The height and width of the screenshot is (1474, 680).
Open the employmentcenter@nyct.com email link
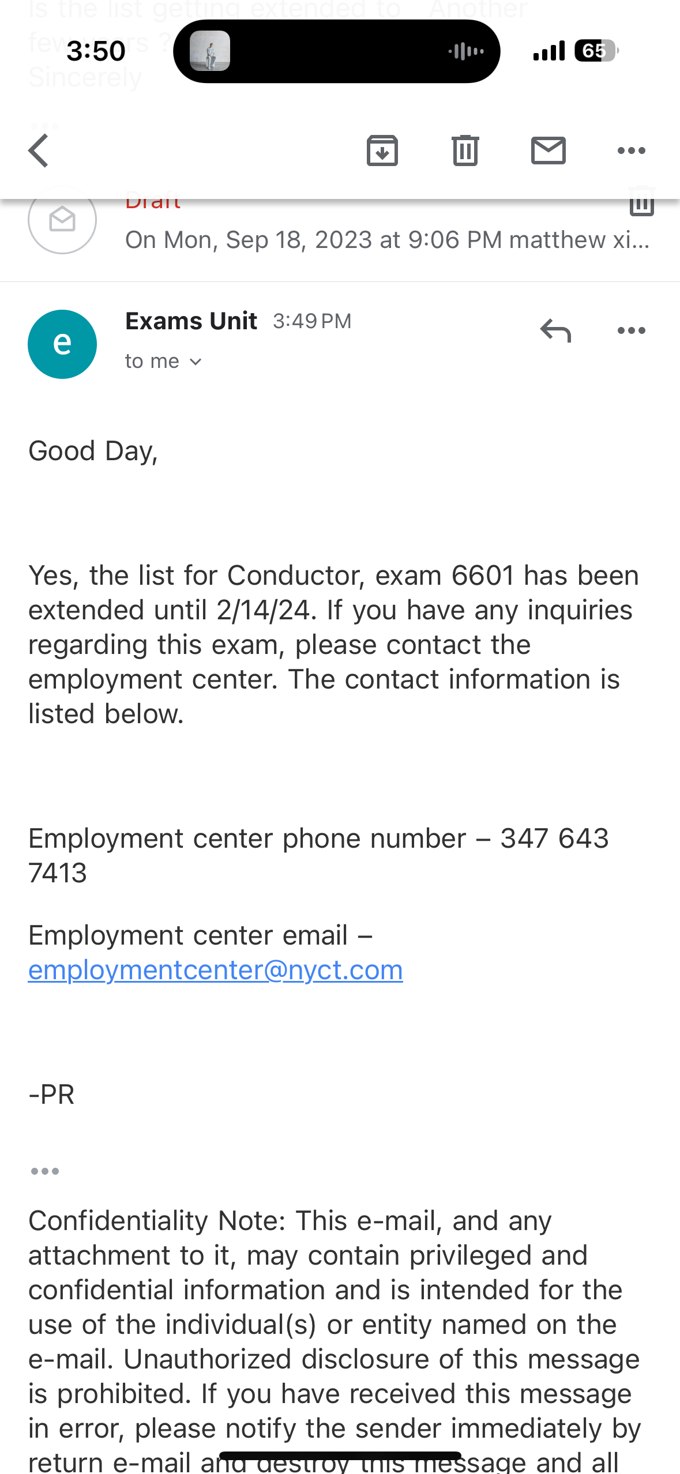click(x=215, y=970)
